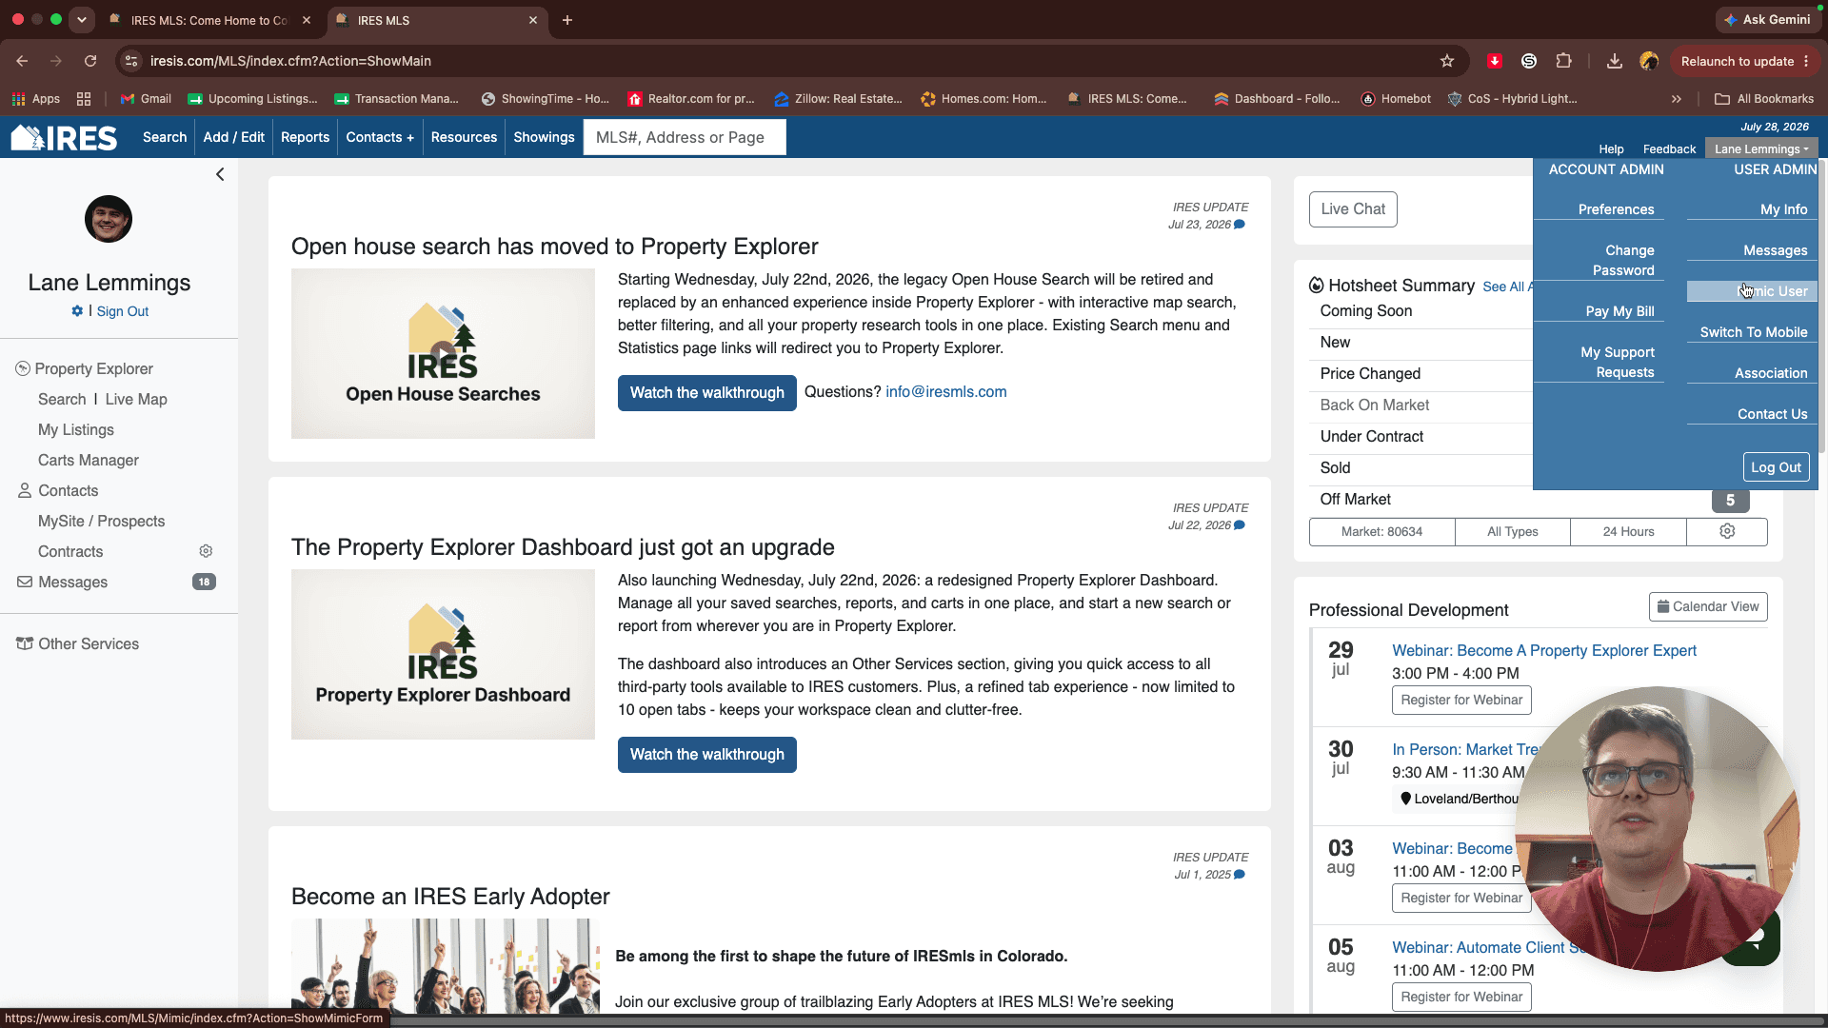Show more bookmarks chevron
Image resolution: width=1828 pixels, height=1028 pixels.
click(x=1677, y=99)
